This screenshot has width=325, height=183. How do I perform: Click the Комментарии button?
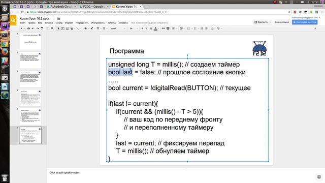(282, 22)
